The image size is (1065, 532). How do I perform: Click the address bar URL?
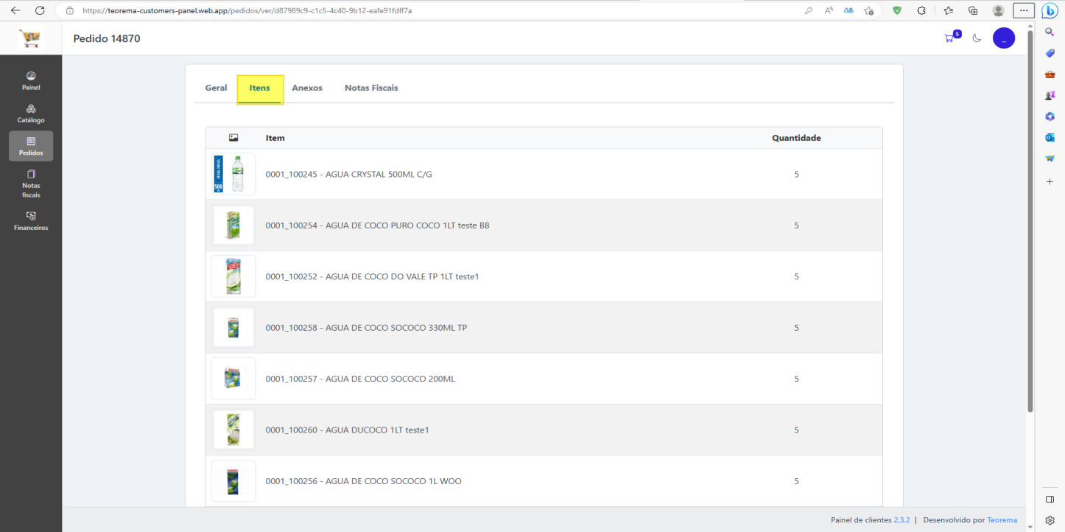(247, 10)
